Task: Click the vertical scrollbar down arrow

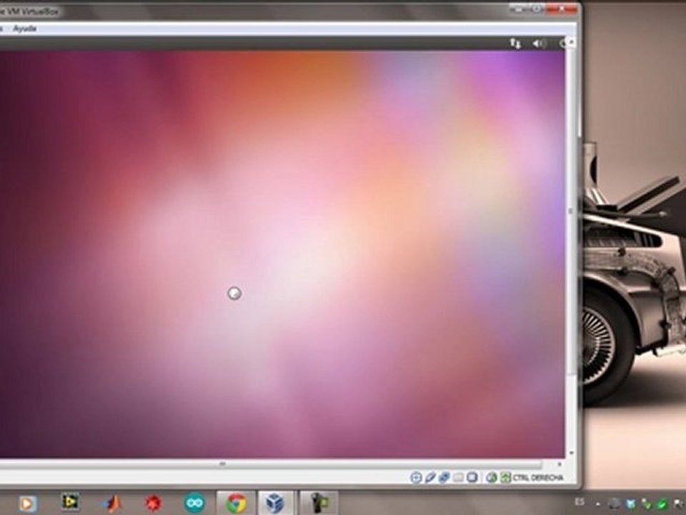Action: pos(572,453)
